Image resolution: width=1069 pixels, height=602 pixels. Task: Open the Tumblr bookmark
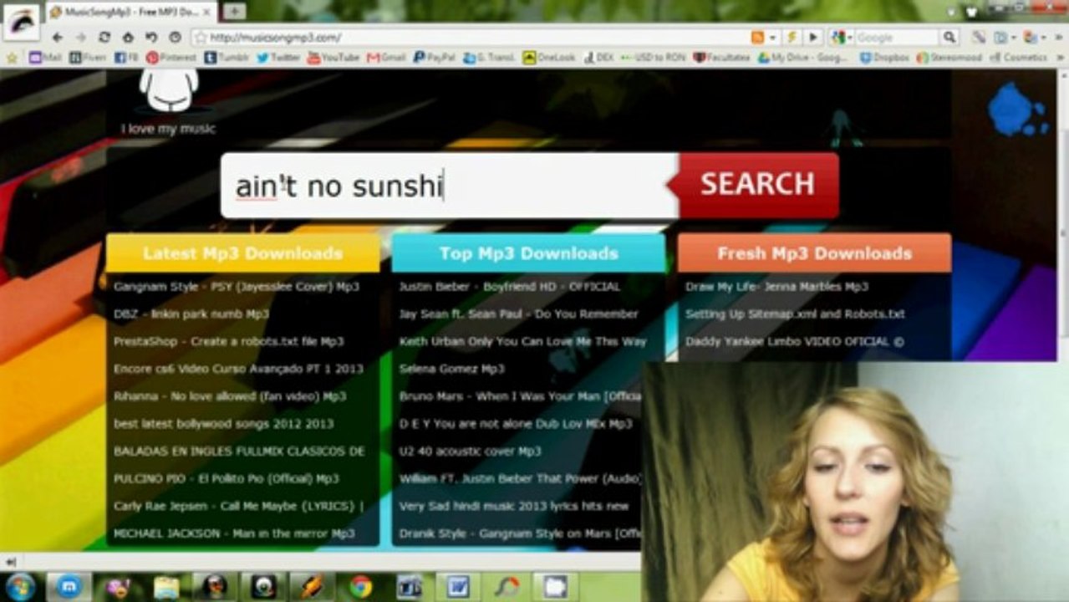227,58
